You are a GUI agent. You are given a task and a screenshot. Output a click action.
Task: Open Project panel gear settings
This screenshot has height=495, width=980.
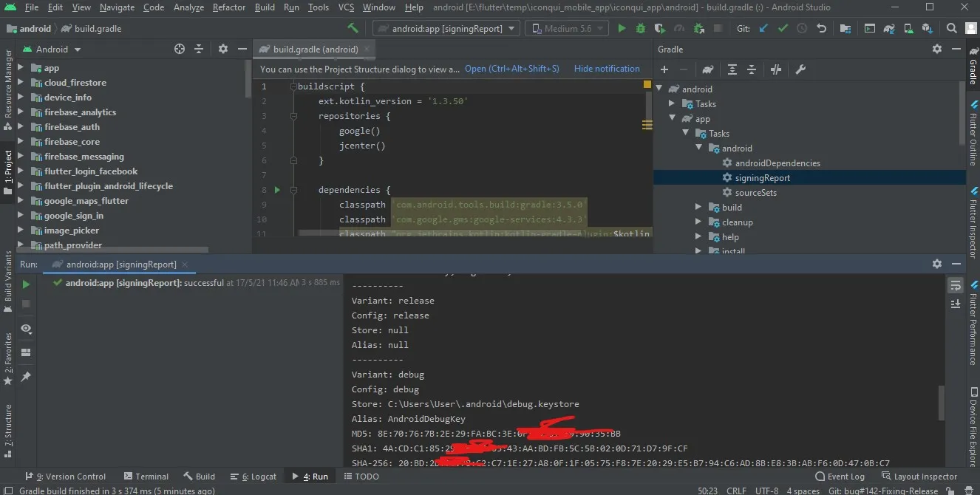coord(223,49)
